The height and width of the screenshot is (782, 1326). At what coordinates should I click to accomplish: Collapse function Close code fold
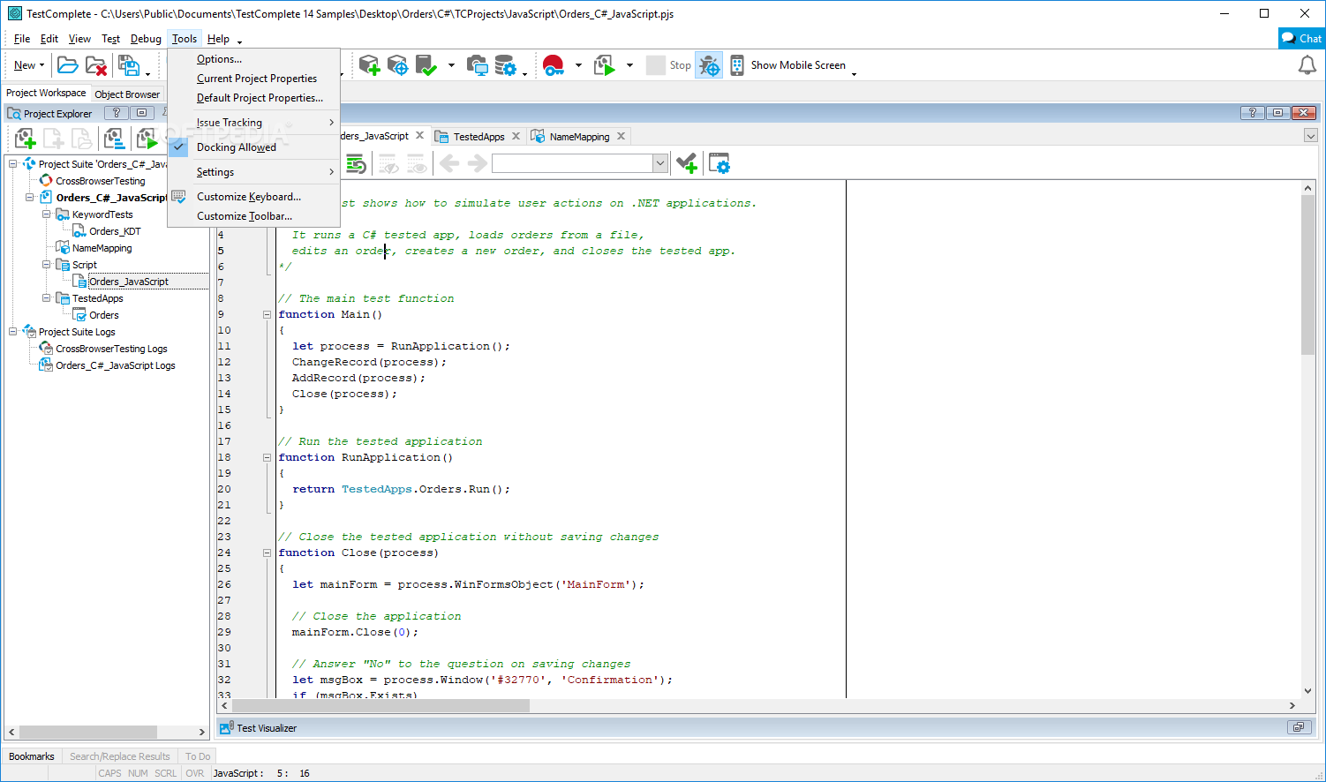[267, 553]
